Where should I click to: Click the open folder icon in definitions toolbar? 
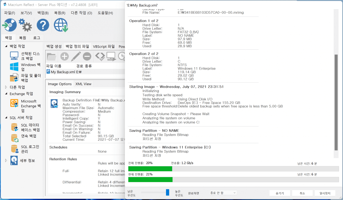tap(51, 56)
